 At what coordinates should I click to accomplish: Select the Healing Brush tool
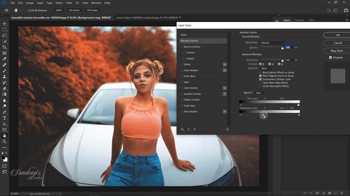(x=4, y=65)
